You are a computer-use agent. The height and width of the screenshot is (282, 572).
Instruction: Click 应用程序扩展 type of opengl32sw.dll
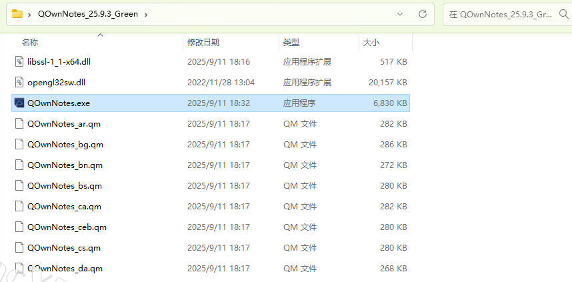click(x=307, y=83)
